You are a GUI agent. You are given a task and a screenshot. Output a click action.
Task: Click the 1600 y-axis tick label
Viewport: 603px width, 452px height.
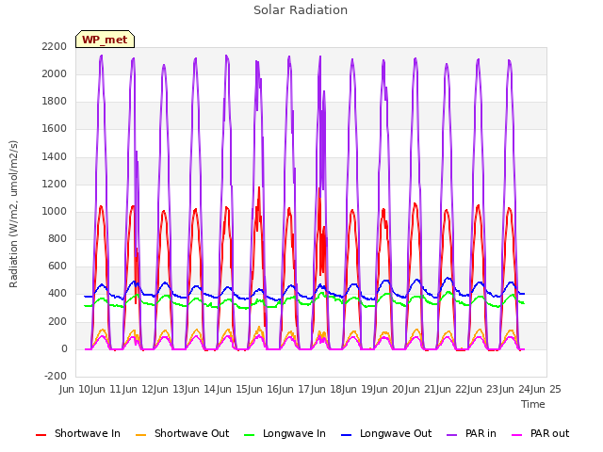pos(55,129)
